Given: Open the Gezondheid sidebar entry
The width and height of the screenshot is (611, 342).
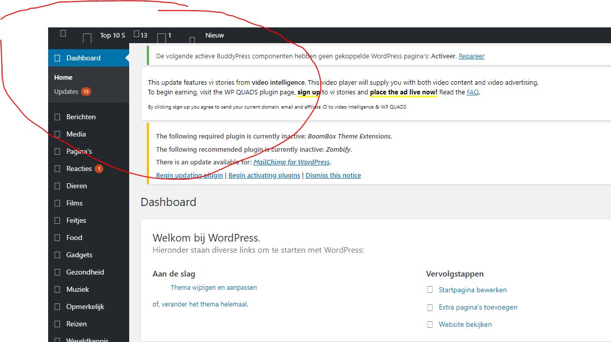Looking at the screenshot, I should point(85,272).
